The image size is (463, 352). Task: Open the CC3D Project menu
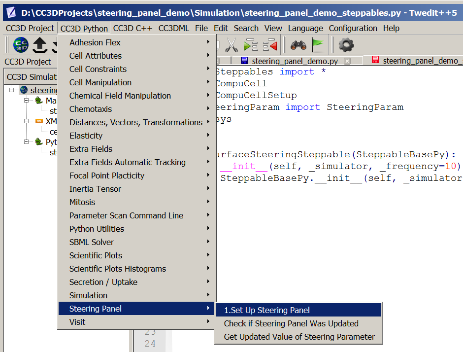(30, 28)
